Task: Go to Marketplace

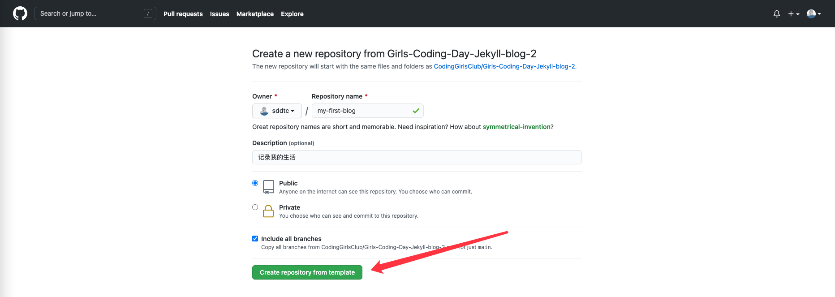Action: (x=255, y=14)
